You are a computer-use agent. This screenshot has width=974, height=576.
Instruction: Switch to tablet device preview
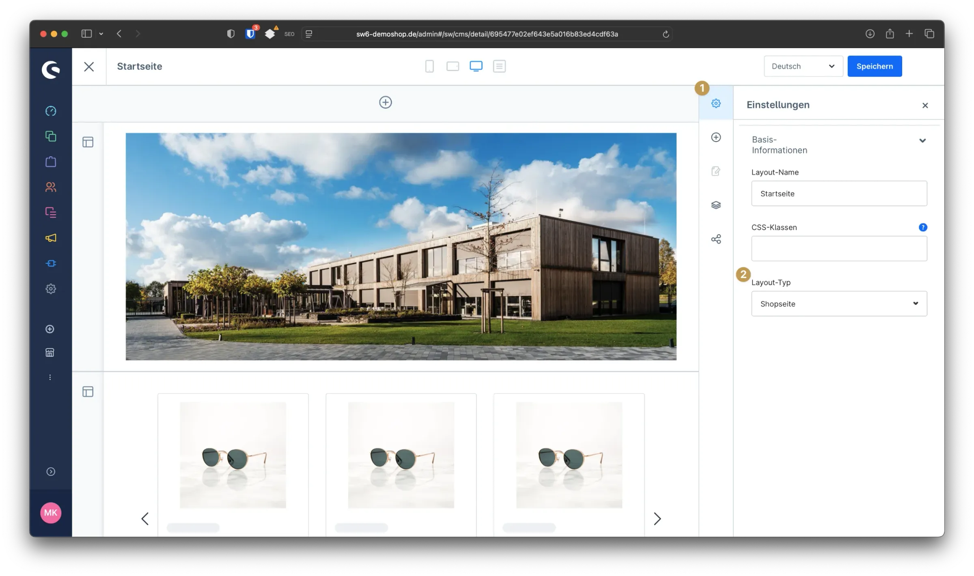click(x=453, y=66)
